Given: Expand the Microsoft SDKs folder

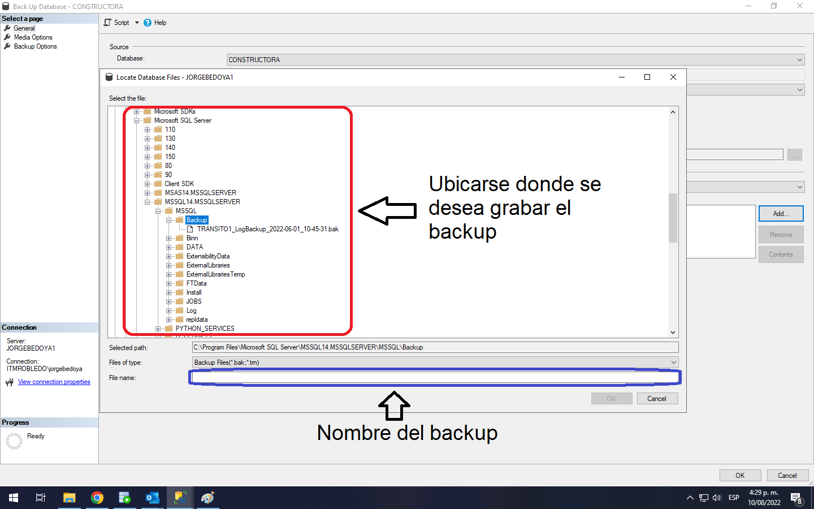Looking at the screenshot, I should coord(136,111).
